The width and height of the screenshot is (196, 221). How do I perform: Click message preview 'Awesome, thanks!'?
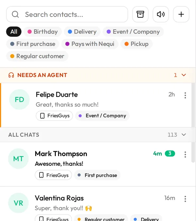tap(59, 164)
